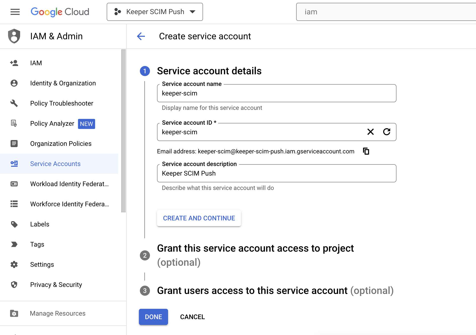
Task: Copy the service account email address
Action: [366, 151]
